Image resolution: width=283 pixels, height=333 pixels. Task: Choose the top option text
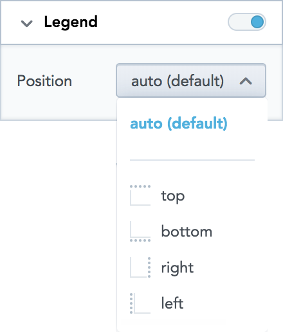pyautogui.click(x=173, y=196)
